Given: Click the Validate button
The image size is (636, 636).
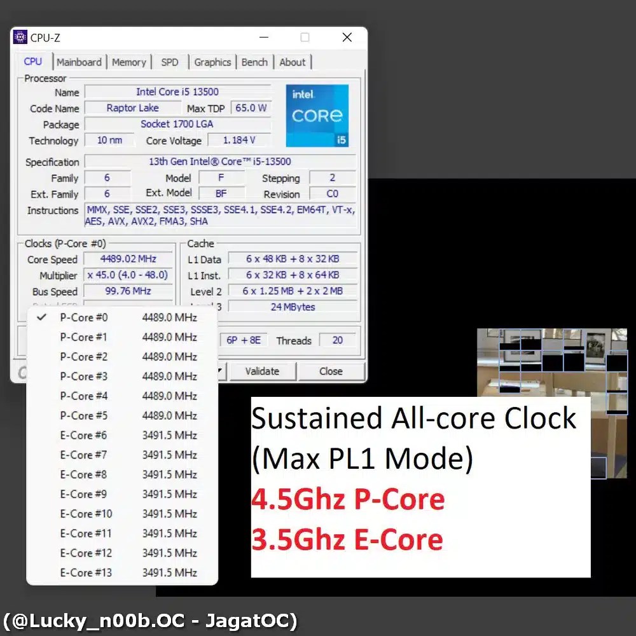Looking at the screenshot, I should pos(263,371).
